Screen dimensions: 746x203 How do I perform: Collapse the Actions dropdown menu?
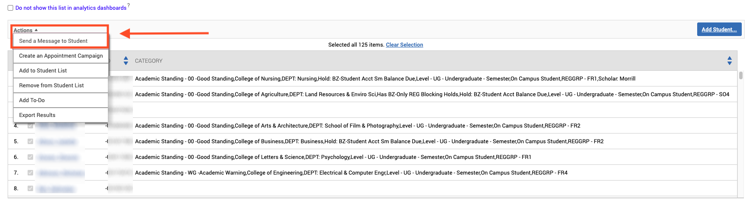[25, 30]
